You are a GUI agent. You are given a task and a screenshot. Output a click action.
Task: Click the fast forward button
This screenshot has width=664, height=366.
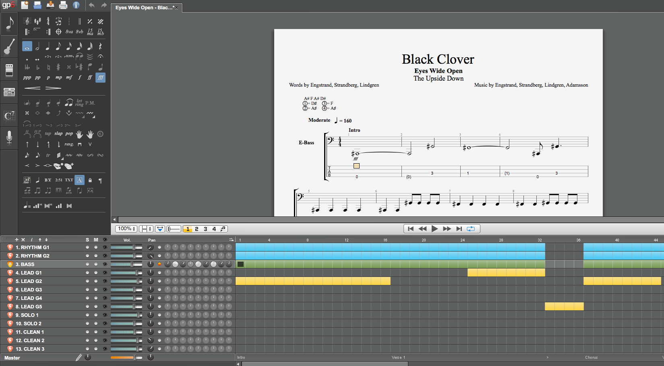[x=447, y=229]
